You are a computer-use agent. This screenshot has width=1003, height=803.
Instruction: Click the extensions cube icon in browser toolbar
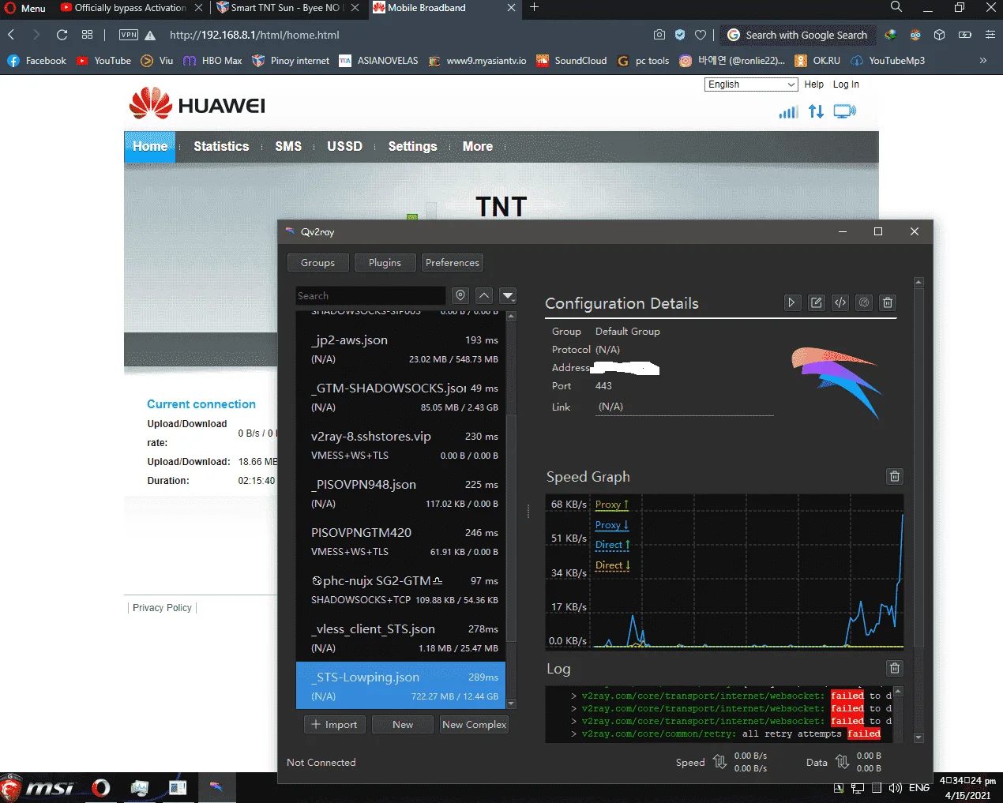(x=940, y=35)
